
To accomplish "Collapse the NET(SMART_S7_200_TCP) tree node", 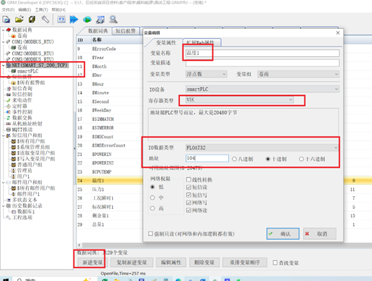I will click(3, 65).
